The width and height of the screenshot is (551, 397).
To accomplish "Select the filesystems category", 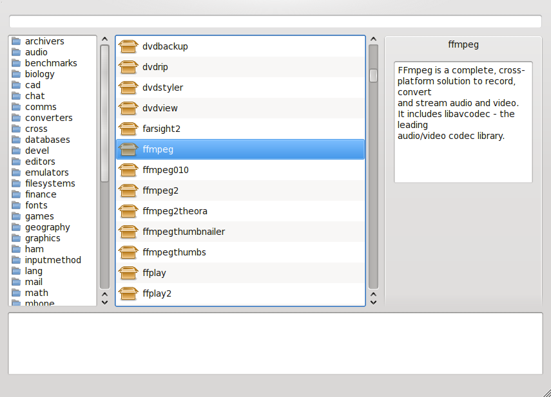I will tap(50, 183).
